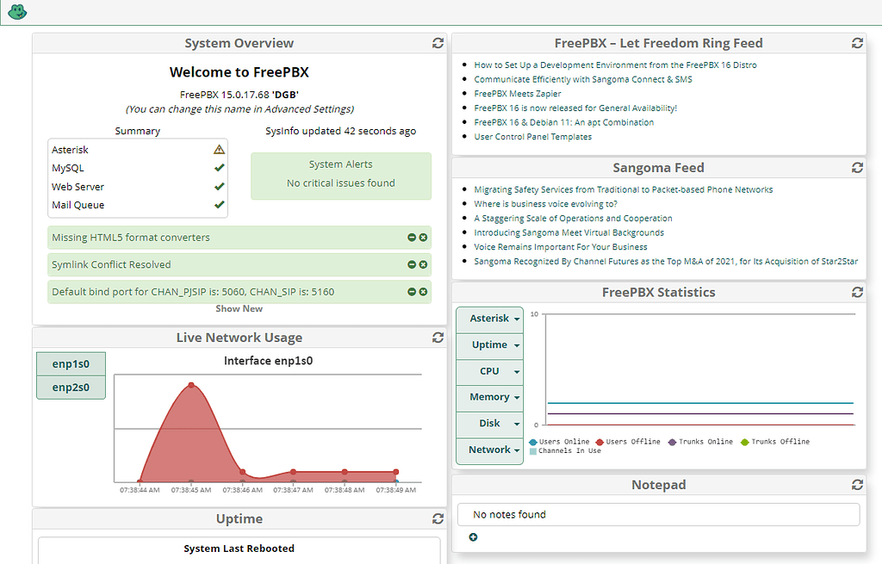Open the Network statistics dropdown

click(x=489, y=449)
